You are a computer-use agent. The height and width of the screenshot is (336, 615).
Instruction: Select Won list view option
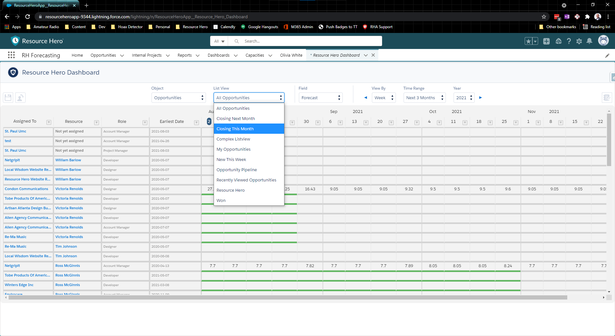(249, 200)
